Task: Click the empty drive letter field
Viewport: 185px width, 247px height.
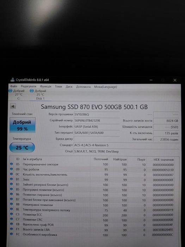Action: point(97,139)
